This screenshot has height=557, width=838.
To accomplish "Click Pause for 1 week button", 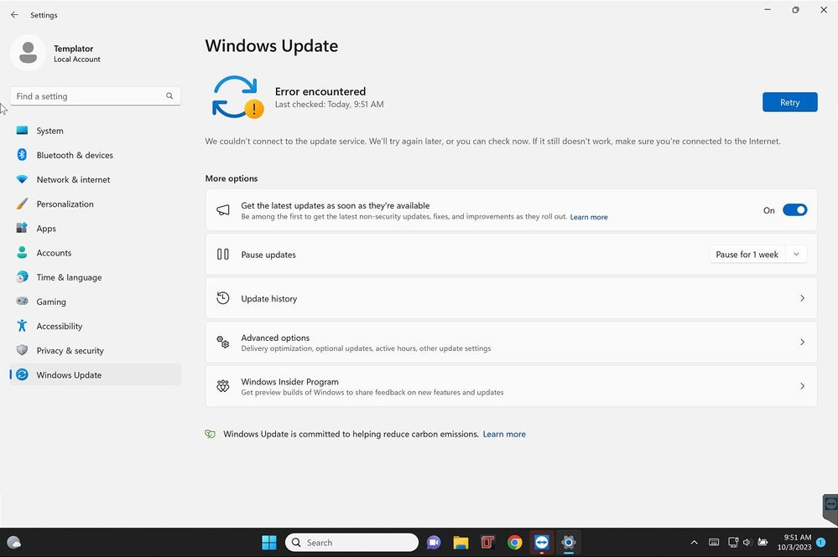I will (x=747, y=255).
